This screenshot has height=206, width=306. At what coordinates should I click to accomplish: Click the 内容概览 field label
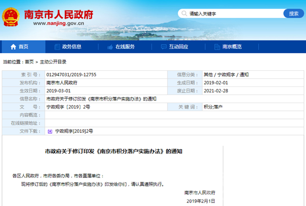coord(30,115)
